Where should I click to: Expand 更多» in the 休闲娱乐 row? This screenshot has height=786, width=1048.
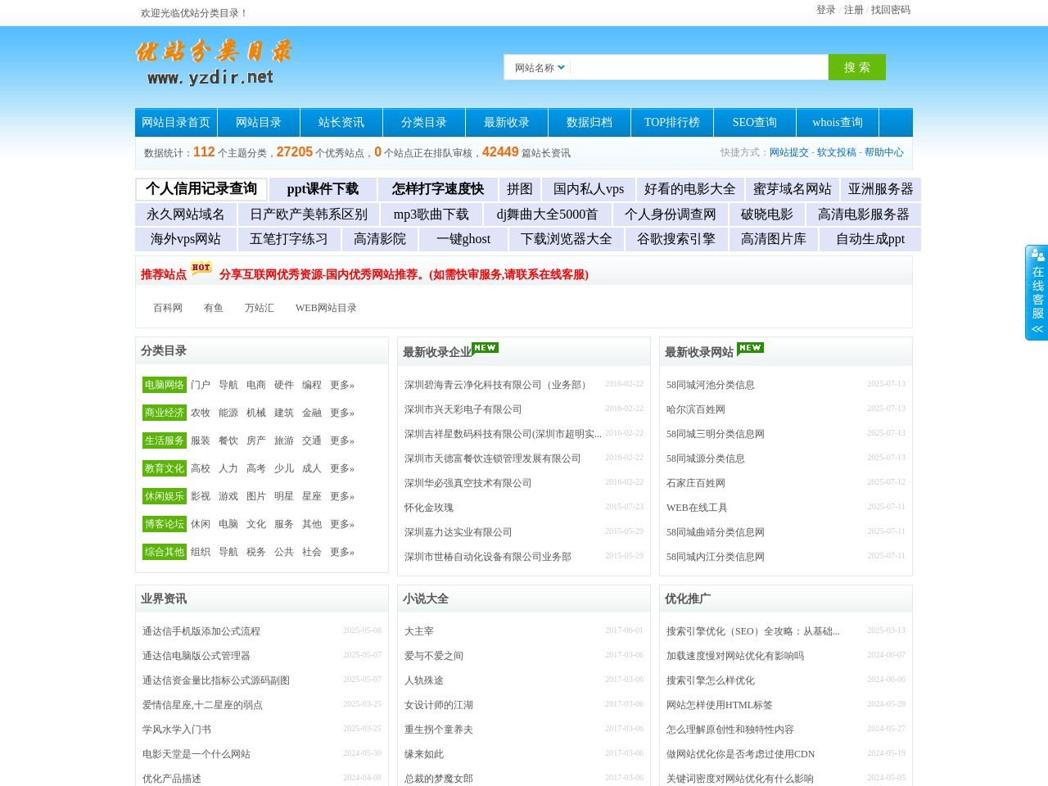tap(341, 496)
